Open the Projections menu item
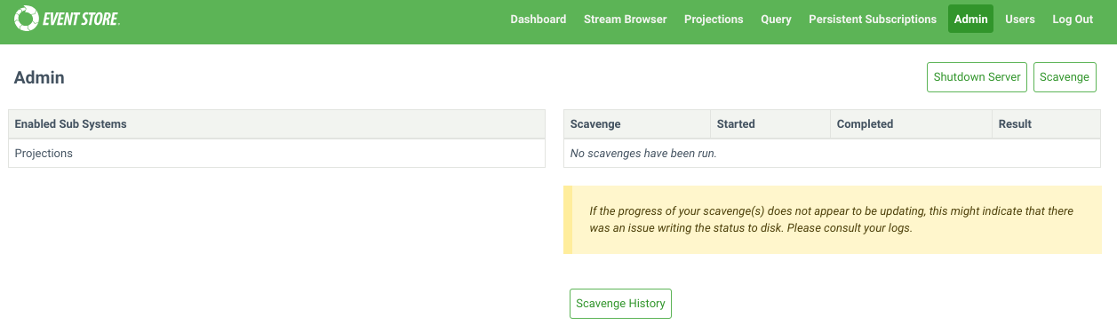Image resolution: width=1117 pixels, height=333 pixels. 714,19
